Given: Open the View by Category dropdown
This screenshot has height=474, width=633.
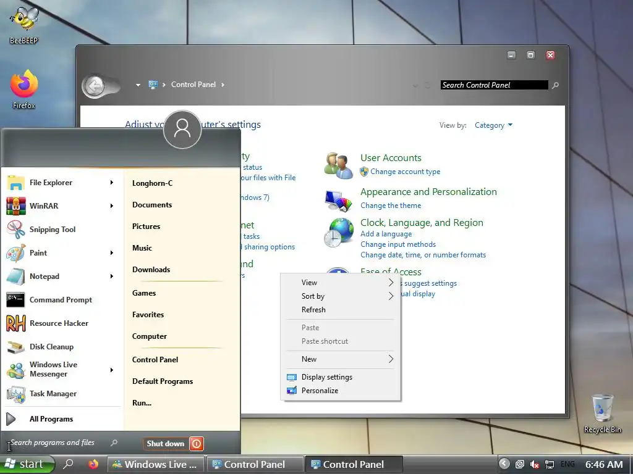Looking at the screenshot, I should pyautogui.click(x=493, y=125).
